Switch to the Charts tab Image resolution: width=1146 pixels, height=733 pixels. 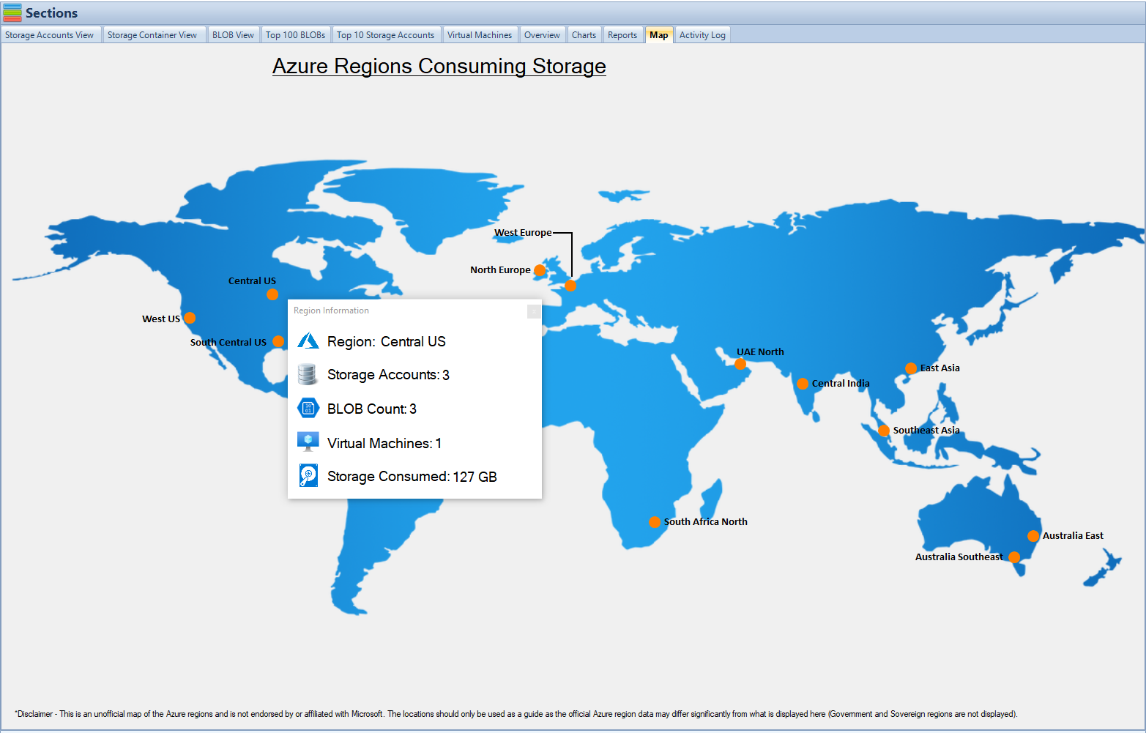click(584, 34)
